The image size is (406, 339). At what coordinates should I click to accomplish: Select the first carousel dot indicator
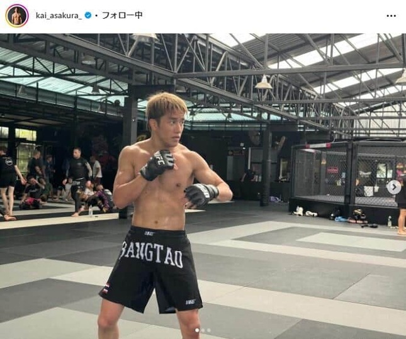pos(197,330)
